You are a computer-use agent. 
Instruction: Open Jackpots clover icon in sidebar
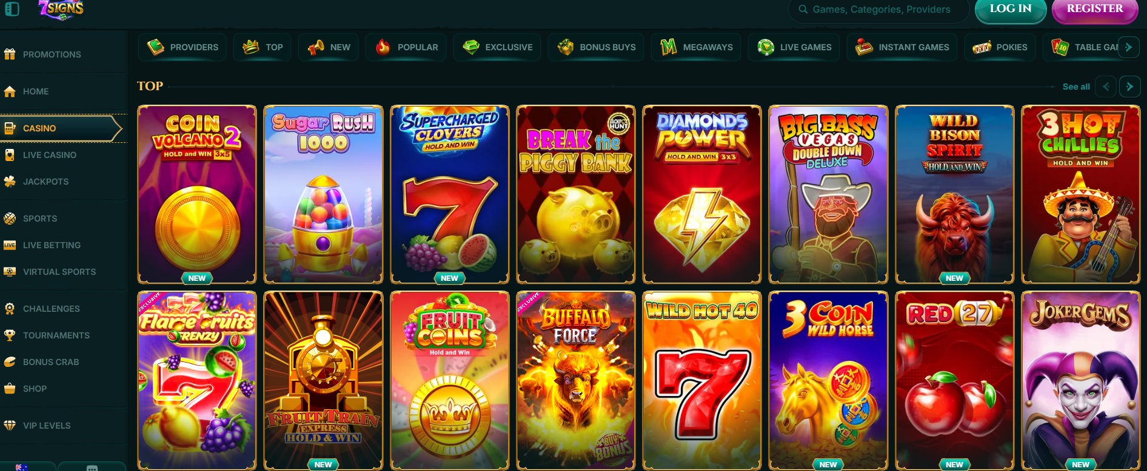pyautogui.click(x=10, y=181)
